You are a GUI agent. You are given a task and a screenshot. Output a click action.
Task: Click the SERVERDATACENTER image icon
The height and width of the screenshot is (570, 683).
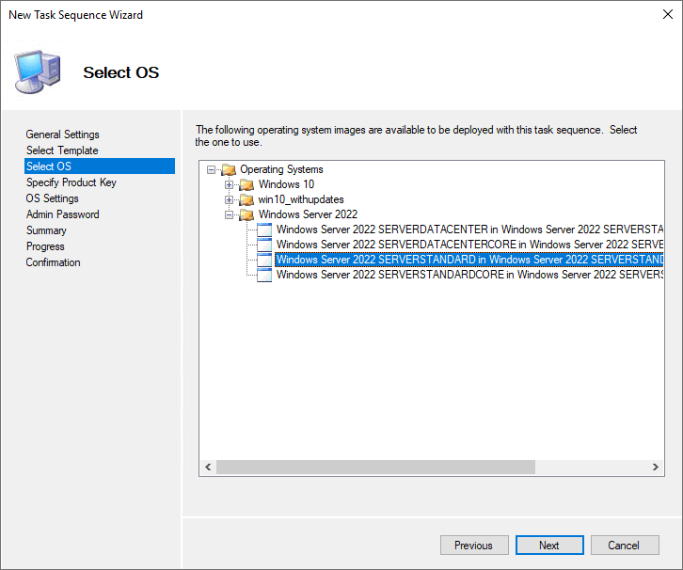(264, 230)
